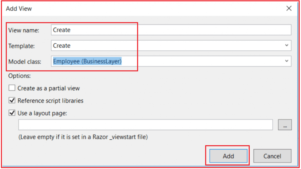Cancel the Add View dialog
The width and height of the screenshot is (301, 169).
pos(272,156)
